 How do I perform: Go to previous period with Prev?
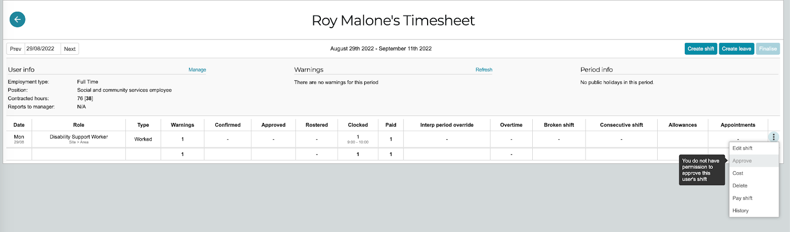point(15,49)
